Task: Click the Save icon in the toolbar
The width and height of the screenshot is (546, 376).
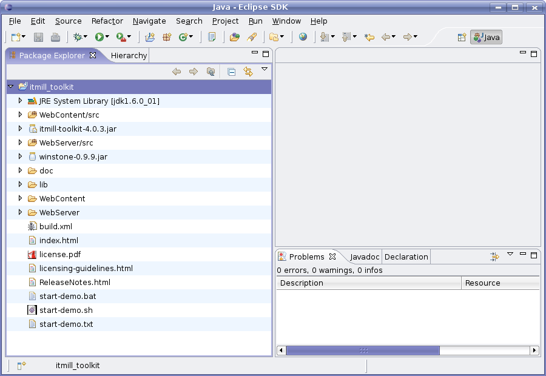Action: (x=38, y=37)
